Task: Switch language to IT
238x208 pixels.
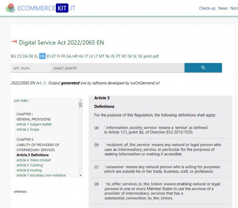Action: coord(86,56)
